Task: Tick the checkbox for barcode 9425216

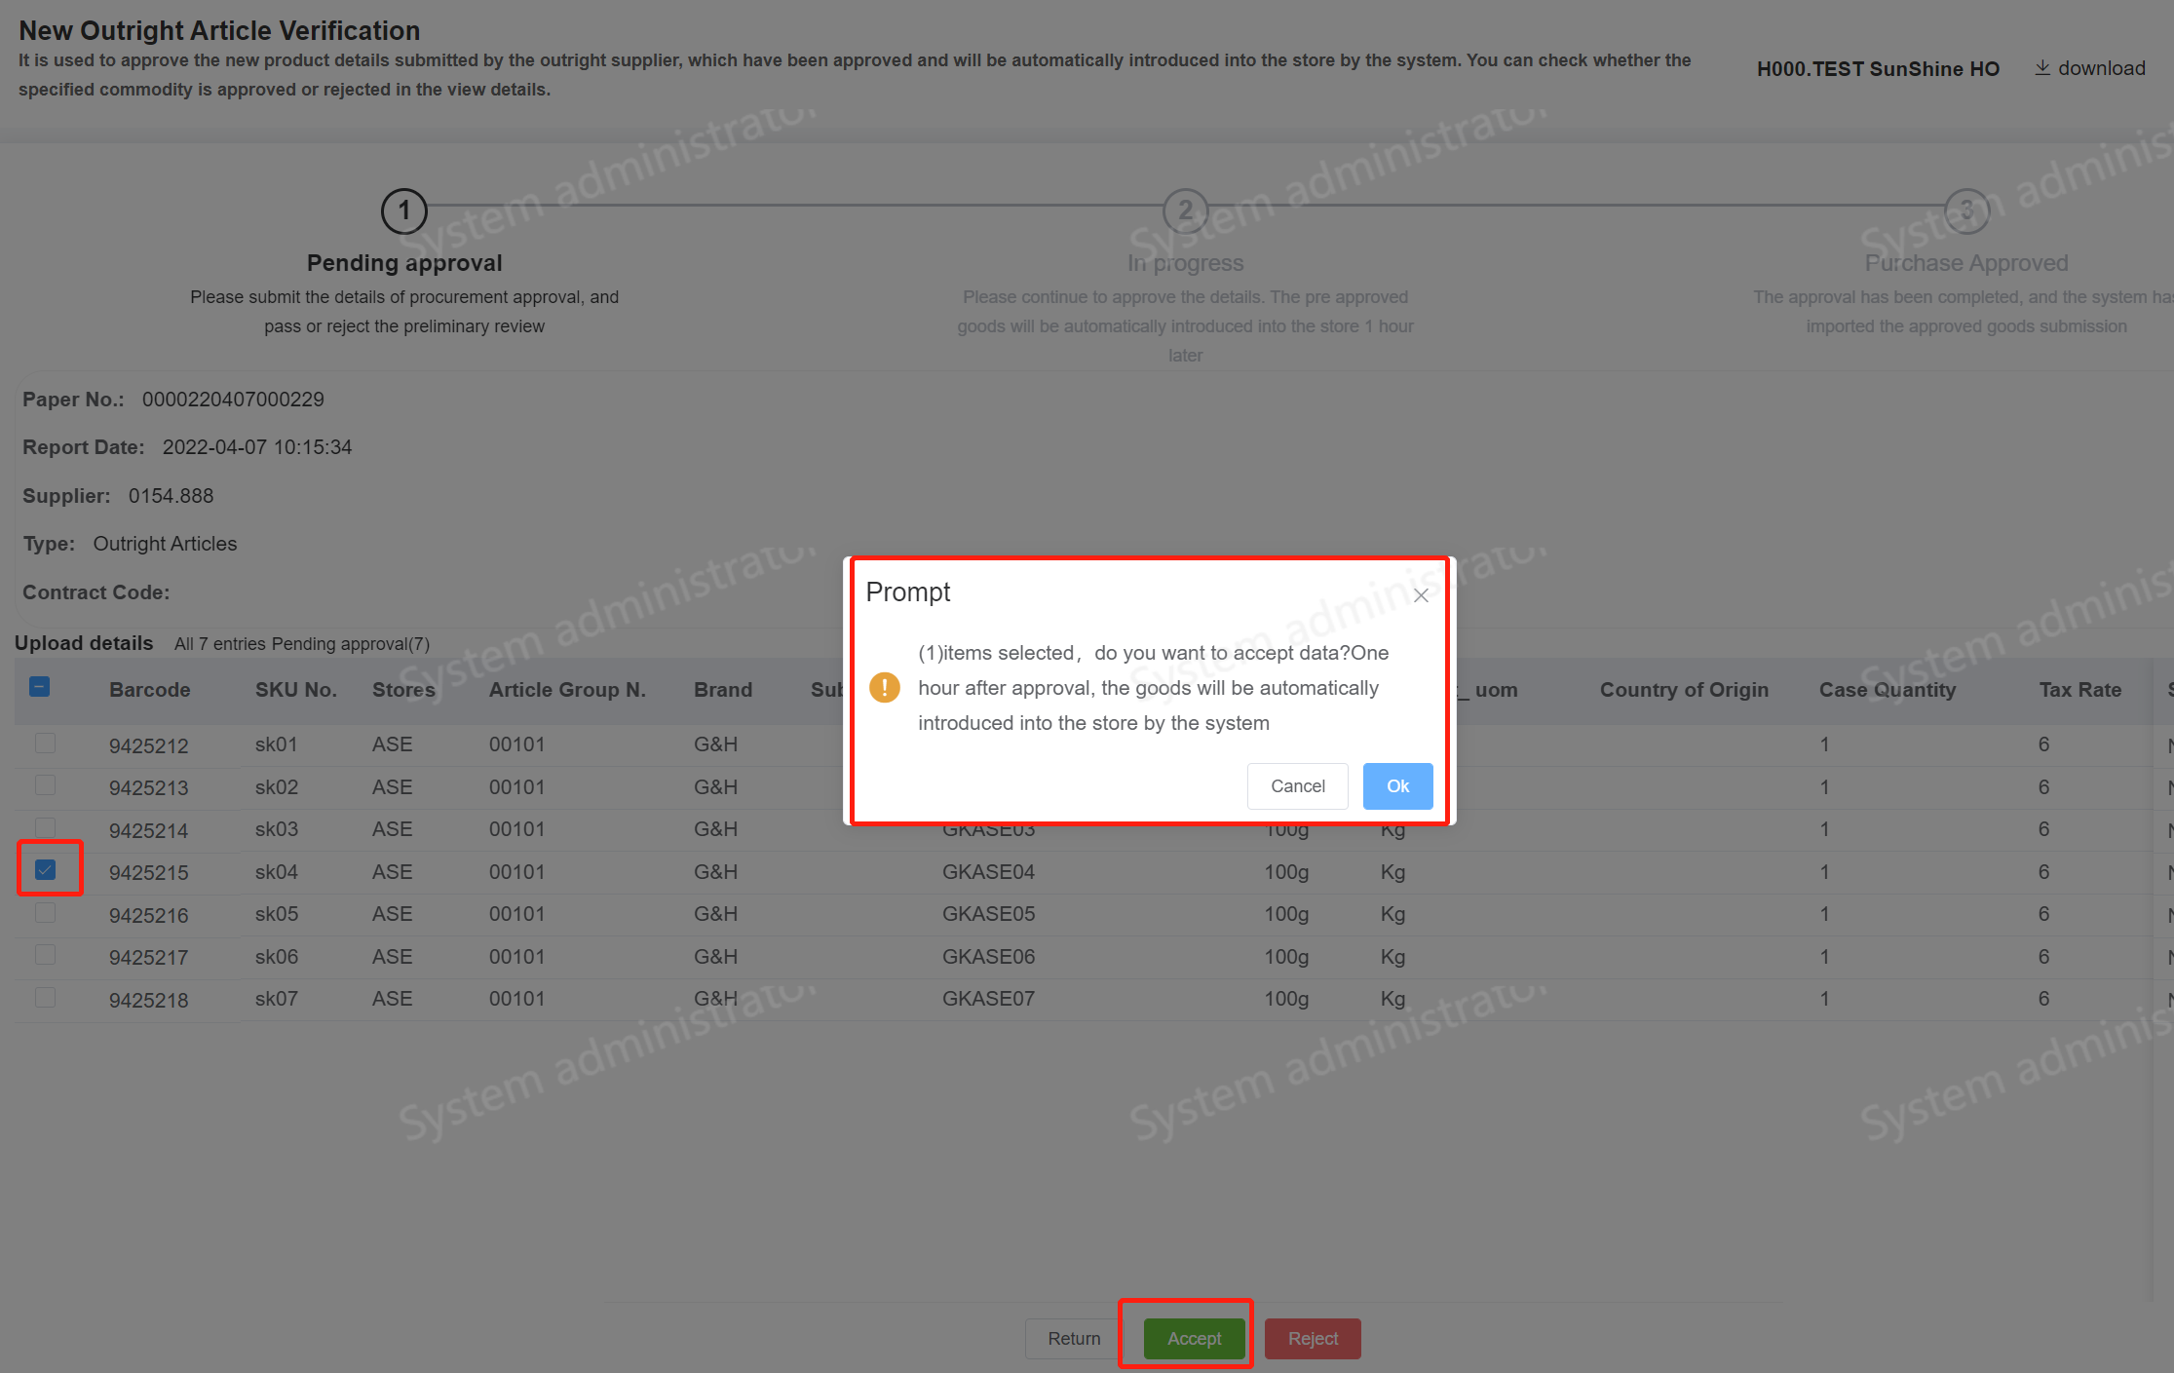Action: coord(46,913)
